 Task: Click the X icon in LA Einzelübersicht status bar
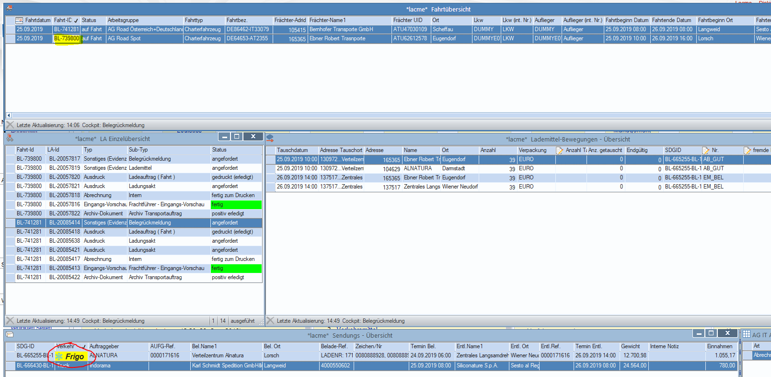tap(10, 321)
